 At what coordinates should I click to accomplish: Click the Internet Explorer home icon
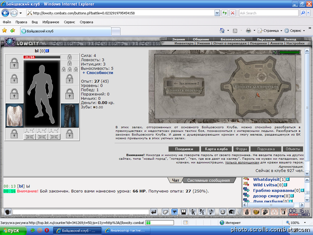coord(222,31)
